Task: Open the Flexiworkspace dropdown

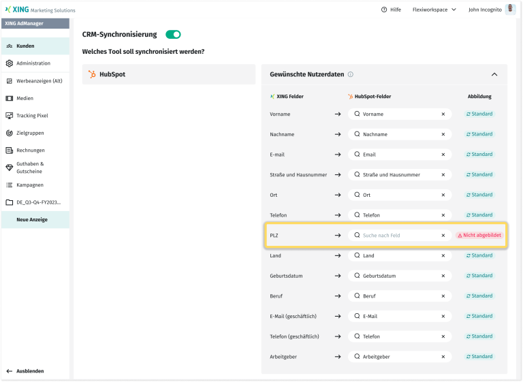Action: click(434, 10)
